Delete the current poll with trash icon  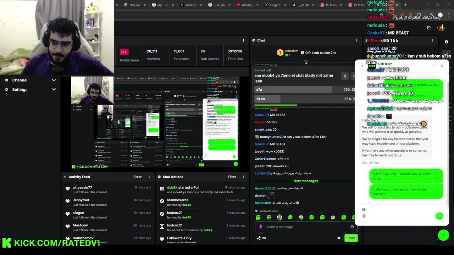pyautogui.click(x=345, y=76)
